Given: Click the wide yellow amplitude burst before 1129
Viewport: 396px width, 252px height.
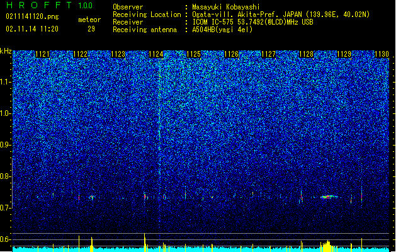Looking at the screenshot, I should point(327,246).
